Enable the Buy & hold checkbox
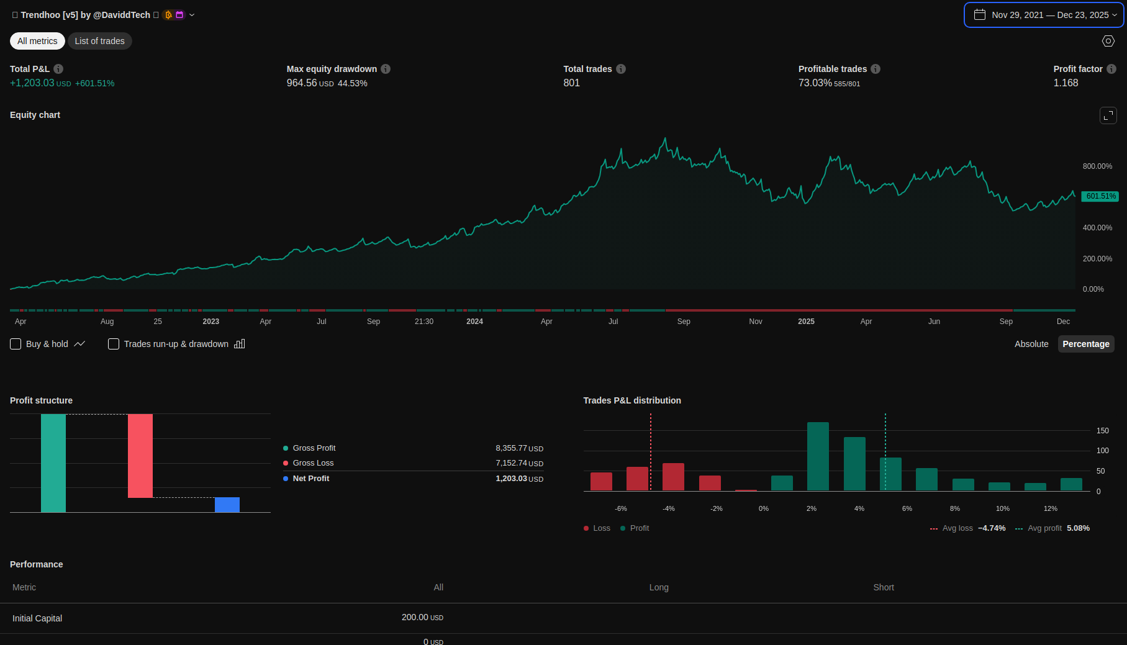The height and width of the screenshot is (645, 1127). [16, 344]
